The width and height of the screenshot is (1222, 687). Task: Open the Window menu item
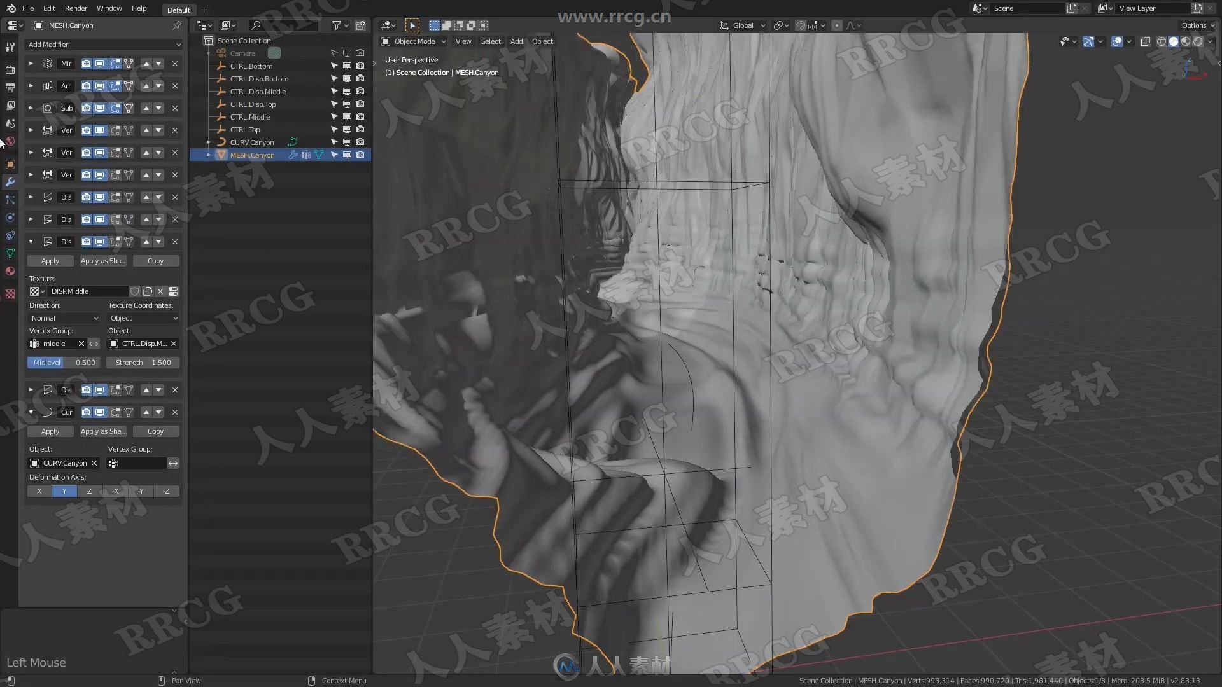click(x=108, y=8)
